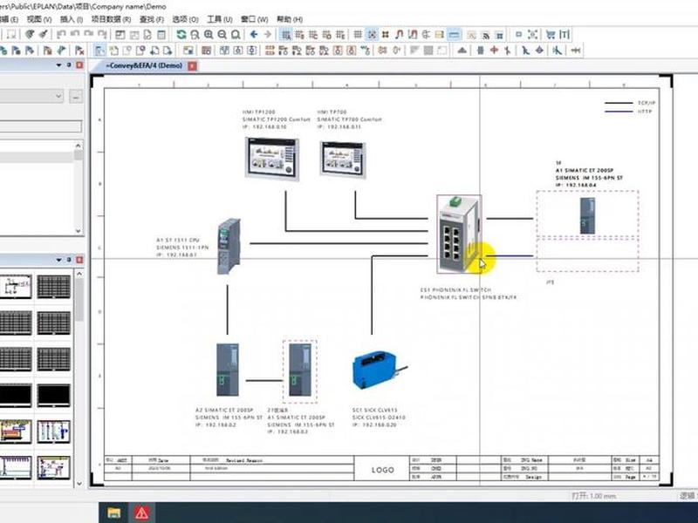This screenshot has width=698, height=523.
Task: Click the red music-note shaped toolbar icon
Action: coord(399,34)
